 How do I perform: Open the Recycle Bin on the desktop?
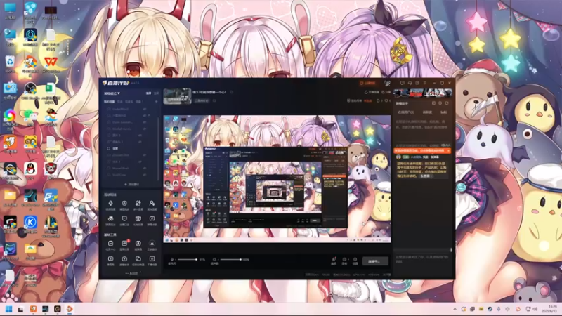[10, 63]
